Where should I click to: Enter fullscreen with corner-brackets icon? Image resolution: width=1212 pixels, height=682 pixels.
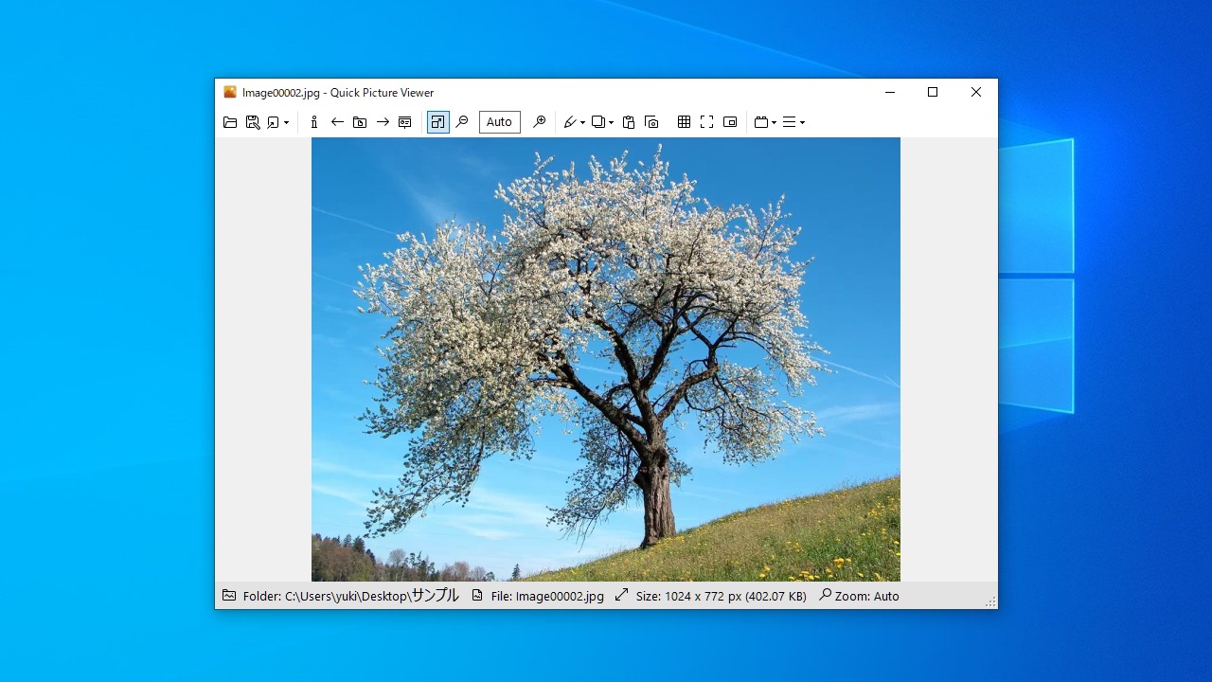[706, 122]
